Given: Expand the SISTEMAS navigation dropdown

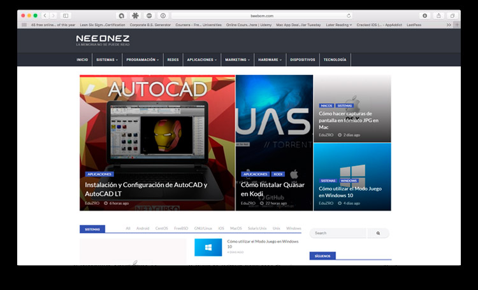Looking at the screenshot, I should (107, 60).
